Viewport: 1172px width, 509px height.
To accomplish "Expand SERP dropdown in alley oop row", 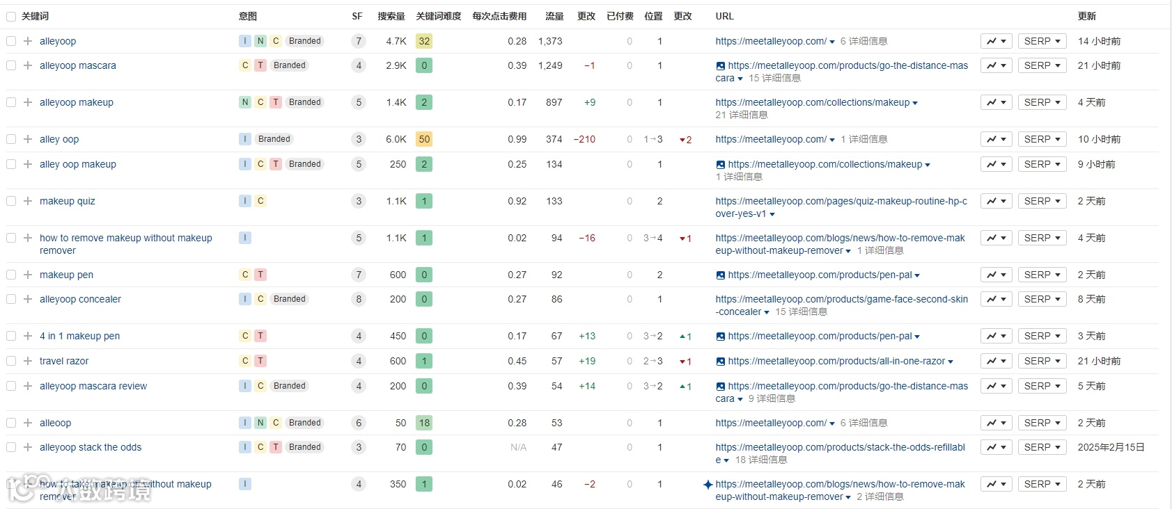I will [x=1042, y=139].
